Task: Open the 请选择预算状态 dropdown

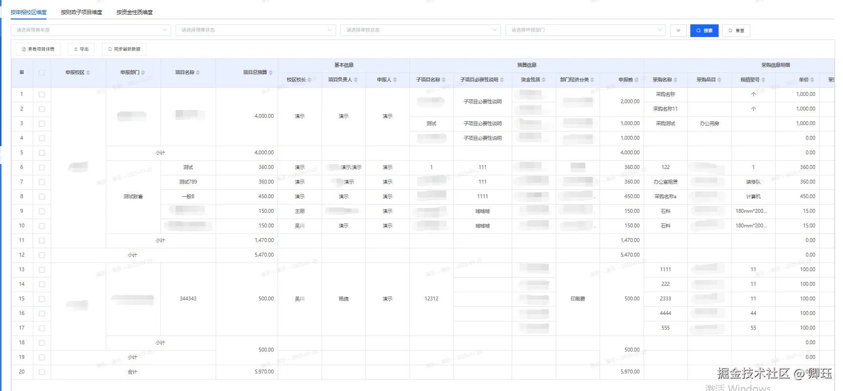Action: click(256, 30)
